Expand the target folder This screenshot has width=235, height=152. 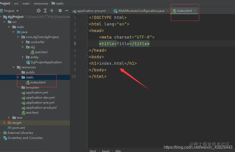pyautogui.click(x=4, y=123)
